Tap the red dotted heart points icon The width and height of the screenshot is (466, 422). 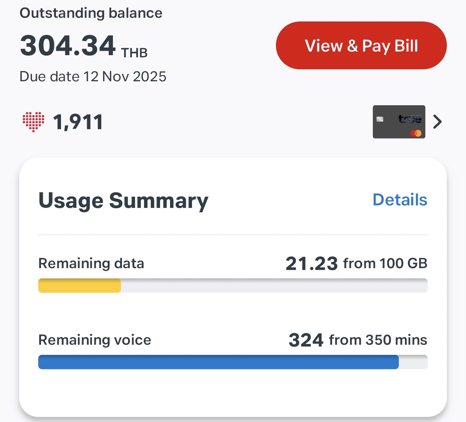click(x=33, y=122)
